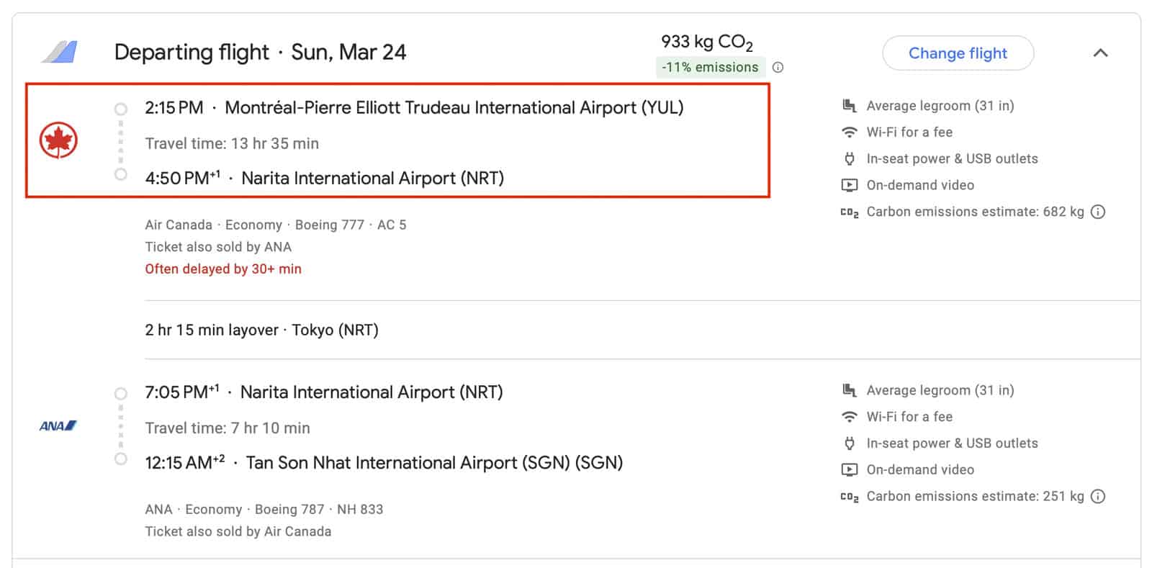Click the departing flight airline tail icon
1152x568 pixels.
pyautogui.click(x=60, y=53)
